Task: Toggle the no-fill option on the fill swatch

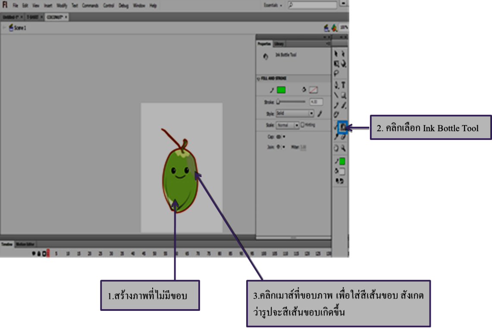Action: 313,89
